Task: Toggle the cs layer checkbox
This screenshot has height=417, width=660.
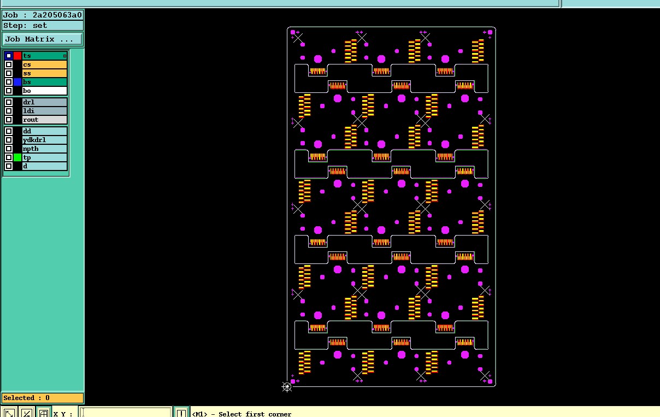Action: 9,64
